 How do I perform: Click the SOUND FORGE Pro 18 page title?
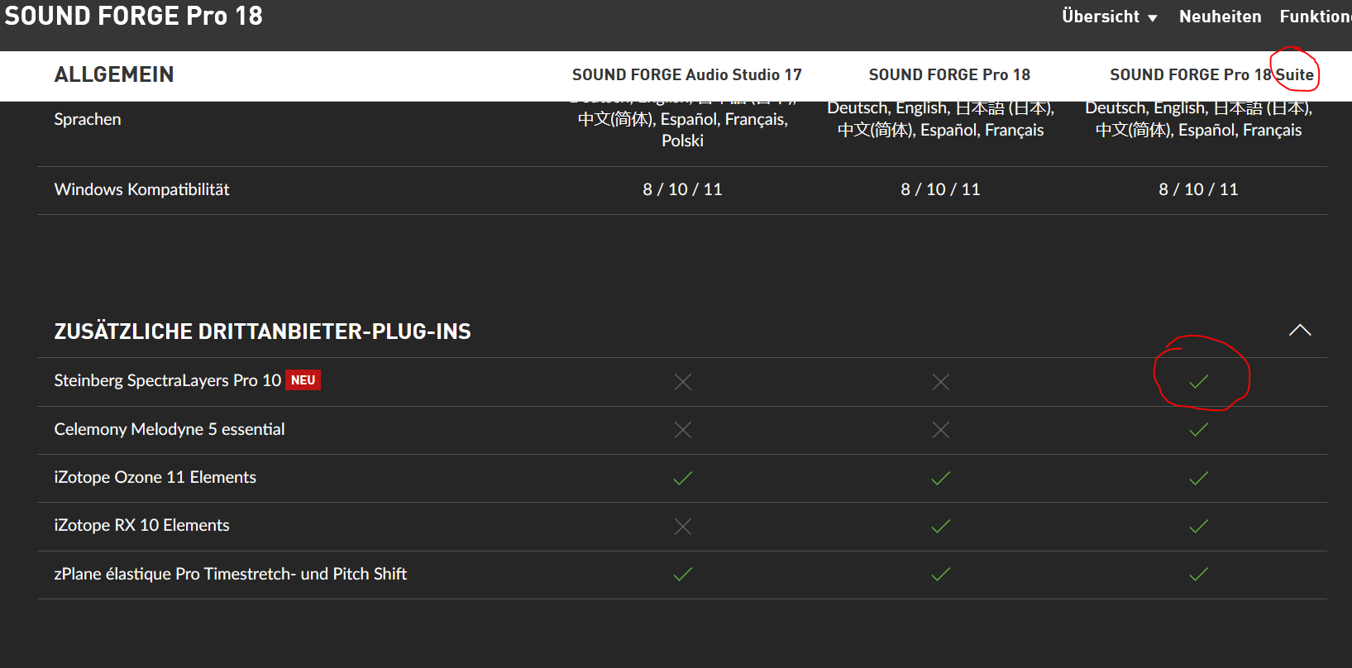point(133,16)
